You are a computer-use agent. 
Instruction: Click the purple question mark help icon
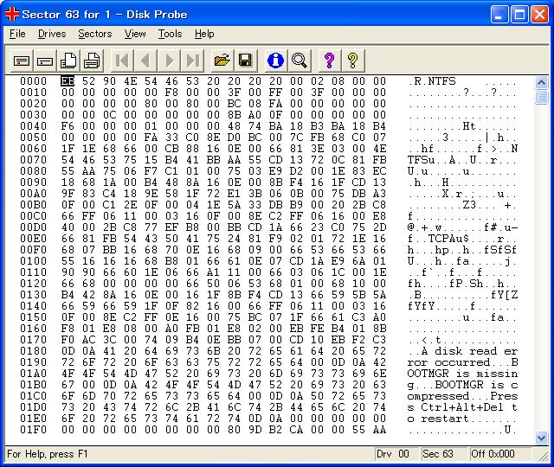pos(329,61)
